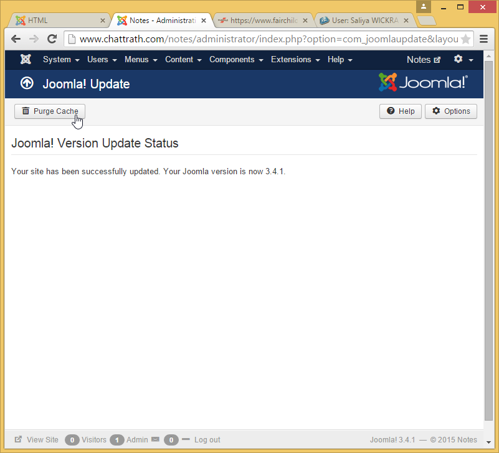Open the Extensions dropdown menu
Screen dimensions: 499x453
pos(295,60)
